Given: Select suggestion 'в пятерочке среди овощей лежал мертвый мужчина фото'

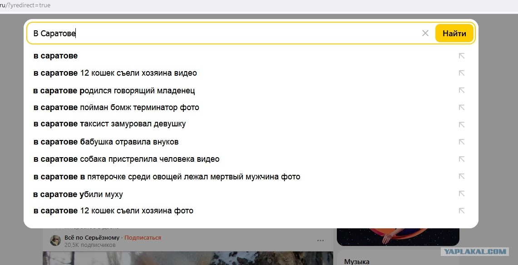Looking at the screenshot, I should (x=167, y=177).
